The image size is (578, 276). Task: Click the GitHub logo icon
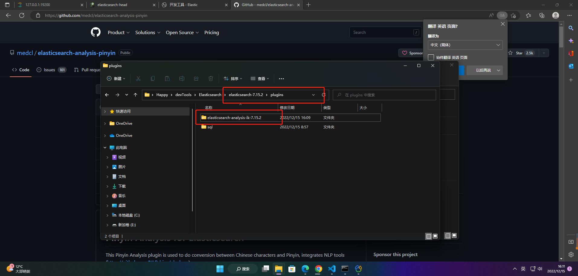tap(96, 32)
